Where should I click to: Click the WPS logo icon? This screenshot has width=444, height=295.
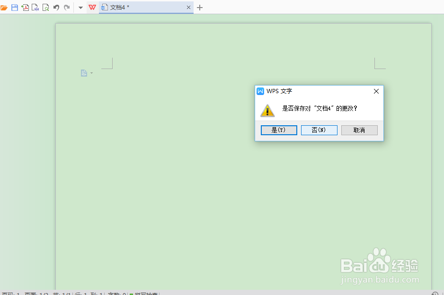[92, 7]
